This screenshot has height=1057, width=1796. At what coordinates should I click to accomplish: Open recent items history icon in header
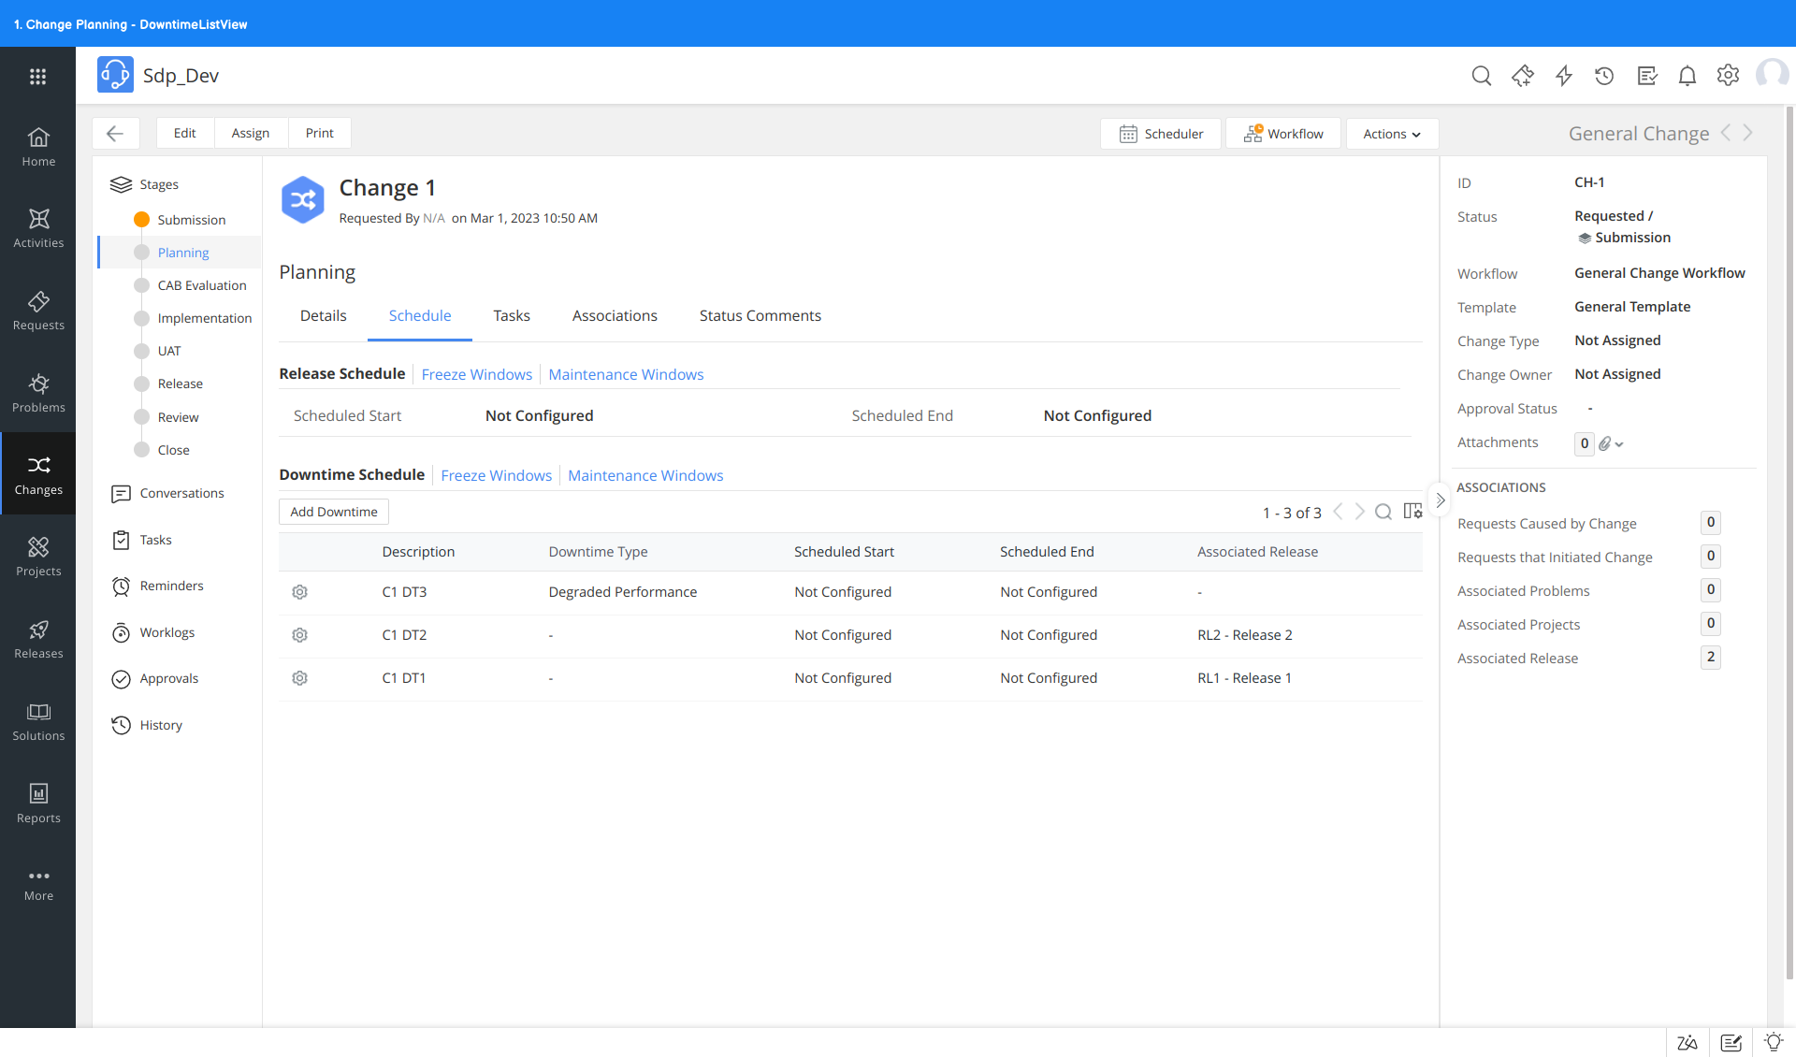point(1604,76)
